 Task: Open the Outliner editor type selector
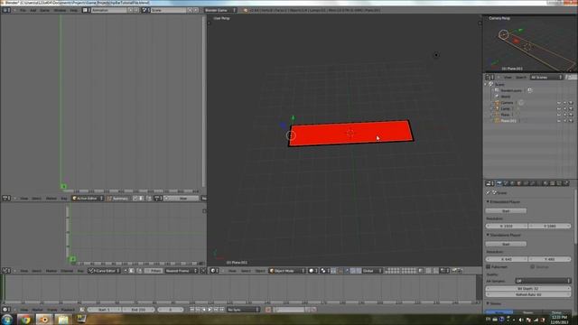click(x=489, y=78)
